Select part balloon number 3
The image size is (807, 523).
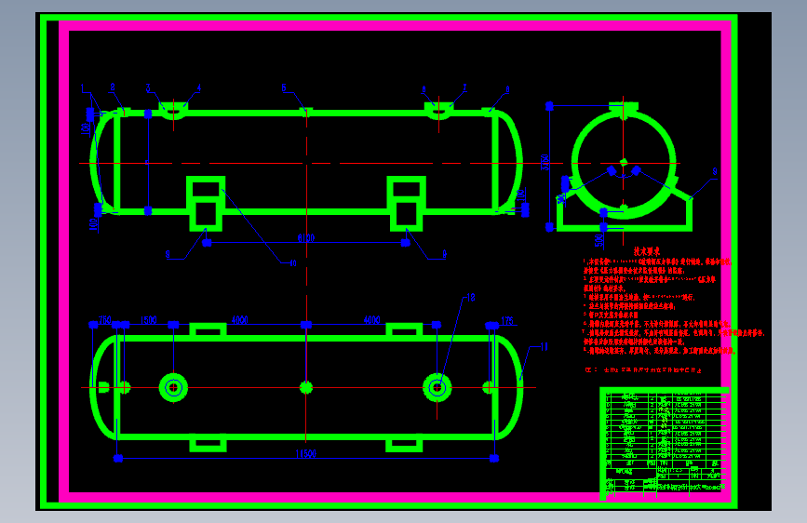pos(148,88)
